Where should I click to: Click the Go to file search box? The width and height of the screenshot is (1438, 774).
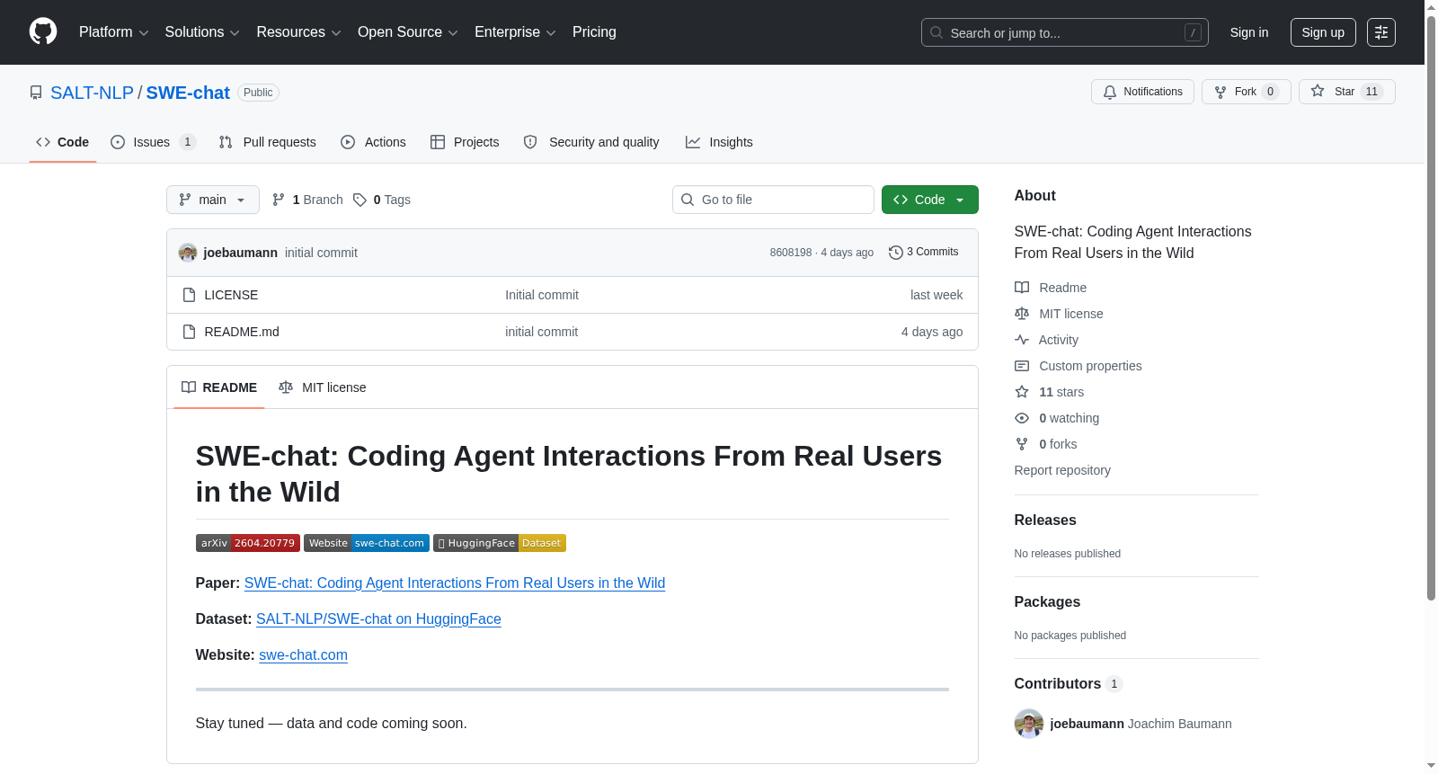point(773,200)
